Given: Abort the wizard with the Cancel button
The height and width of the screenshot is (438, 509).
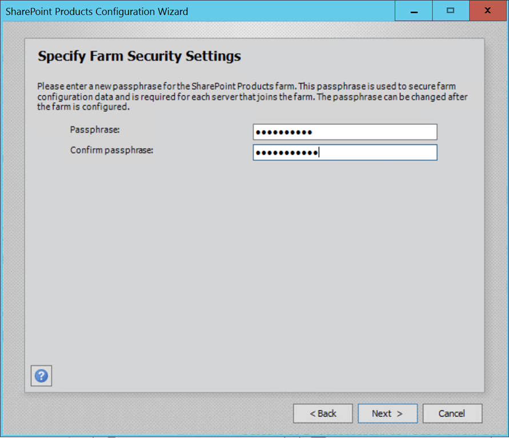Looking at the screenshot, I should (452, 413).
